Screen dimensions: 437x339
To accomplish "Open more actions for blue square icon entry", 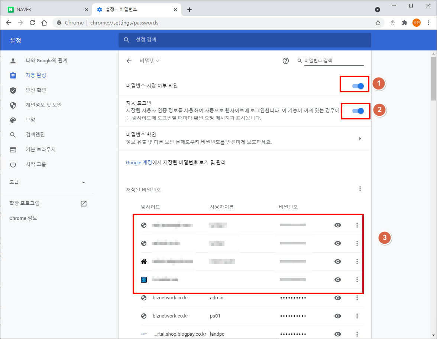I will click(357, 280).
